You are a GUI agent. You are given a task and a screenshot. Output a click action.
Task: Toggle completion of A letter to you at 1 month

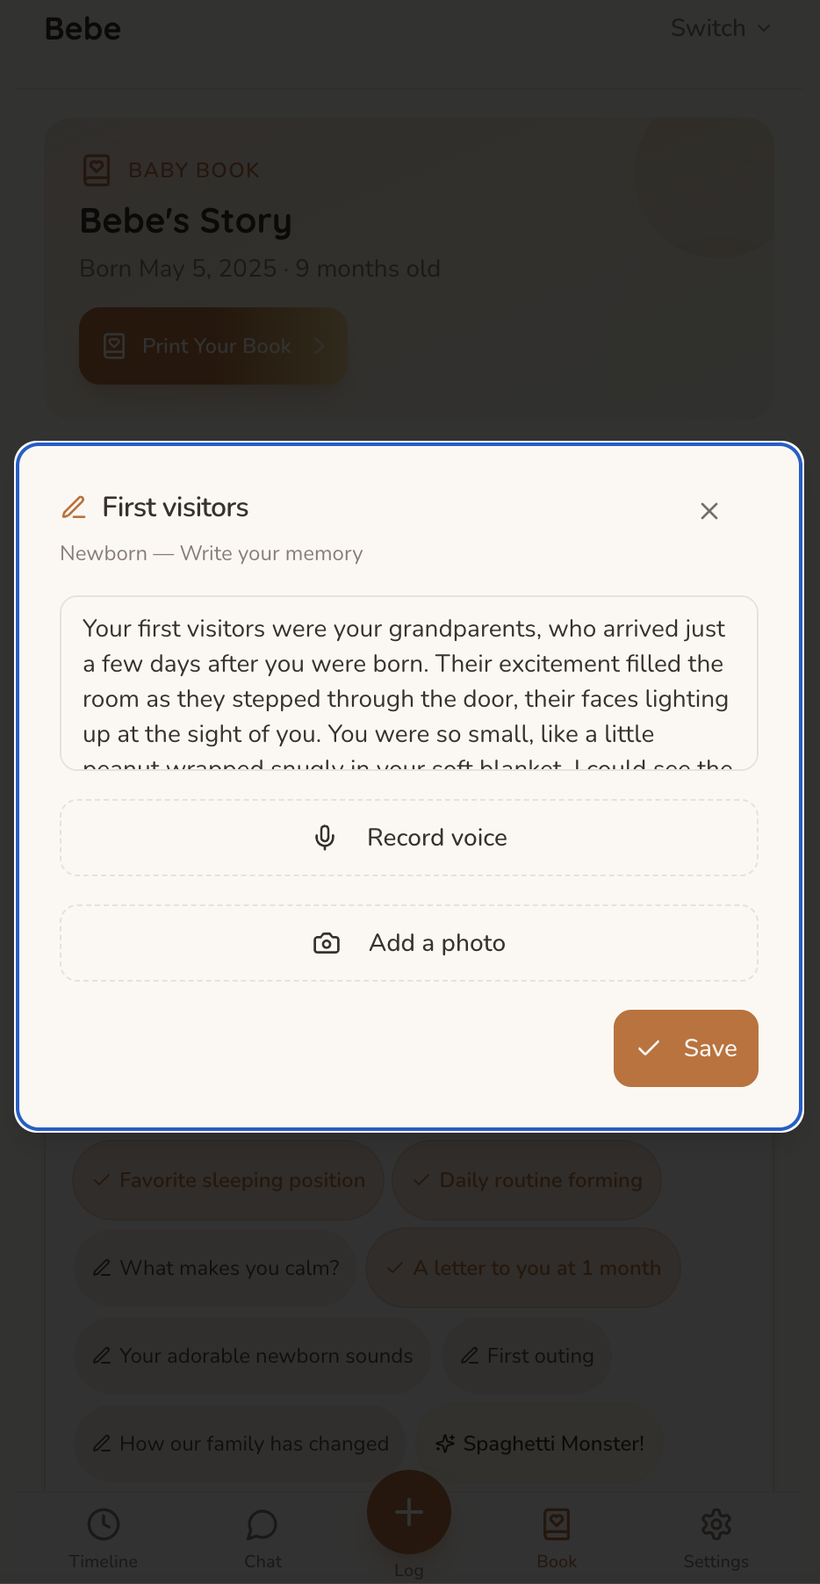click(523, 1268)
